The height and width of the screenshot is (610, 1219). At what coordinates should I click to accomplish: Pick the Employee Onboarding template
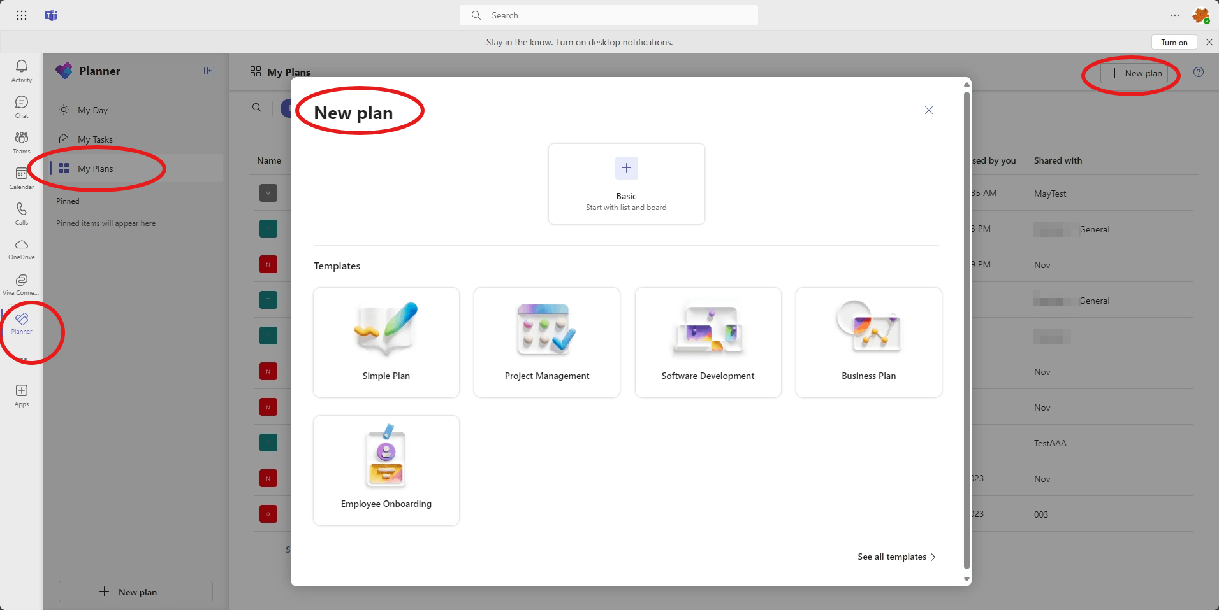pos(386,471)
